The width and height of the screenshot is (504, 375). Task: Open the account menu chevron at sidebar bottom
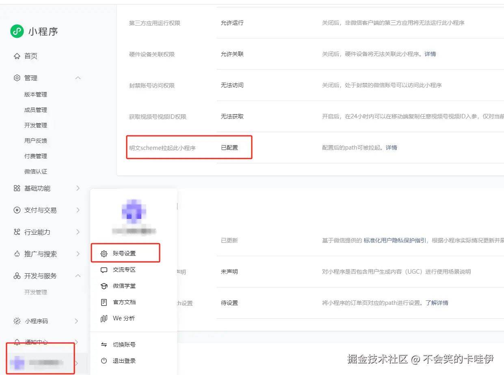coord(76,363)
